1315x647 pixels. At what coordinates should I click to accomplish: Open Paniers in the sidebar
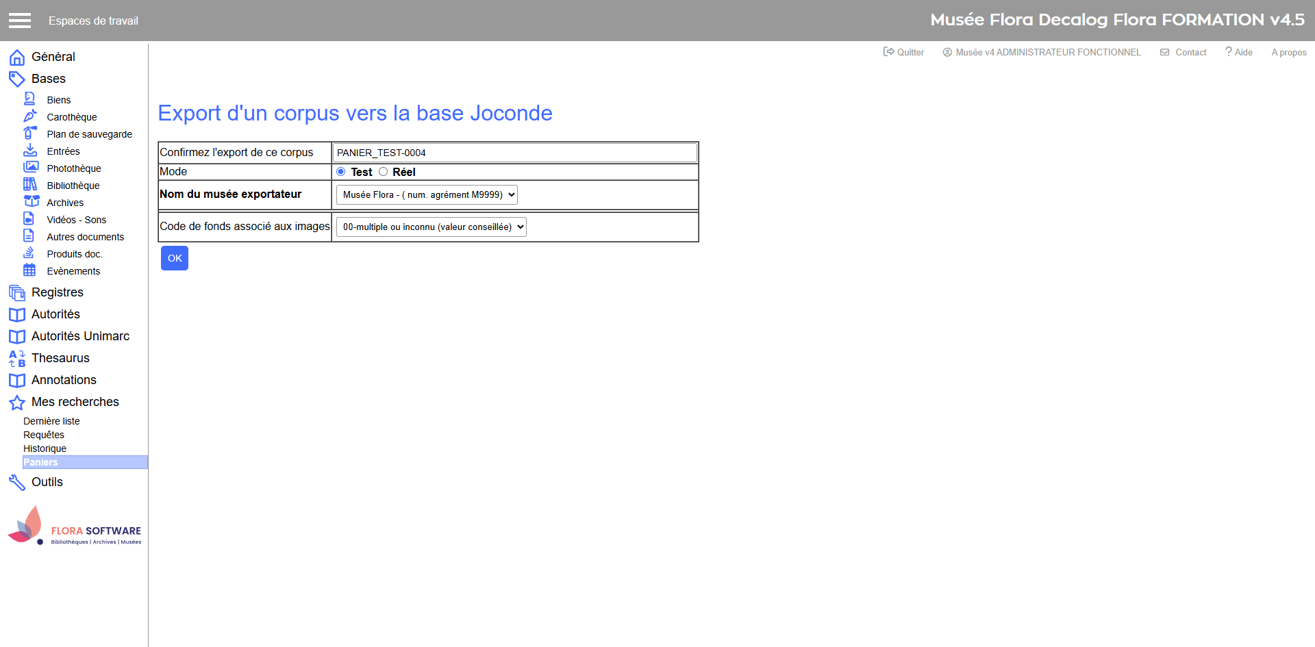point(41,462)
